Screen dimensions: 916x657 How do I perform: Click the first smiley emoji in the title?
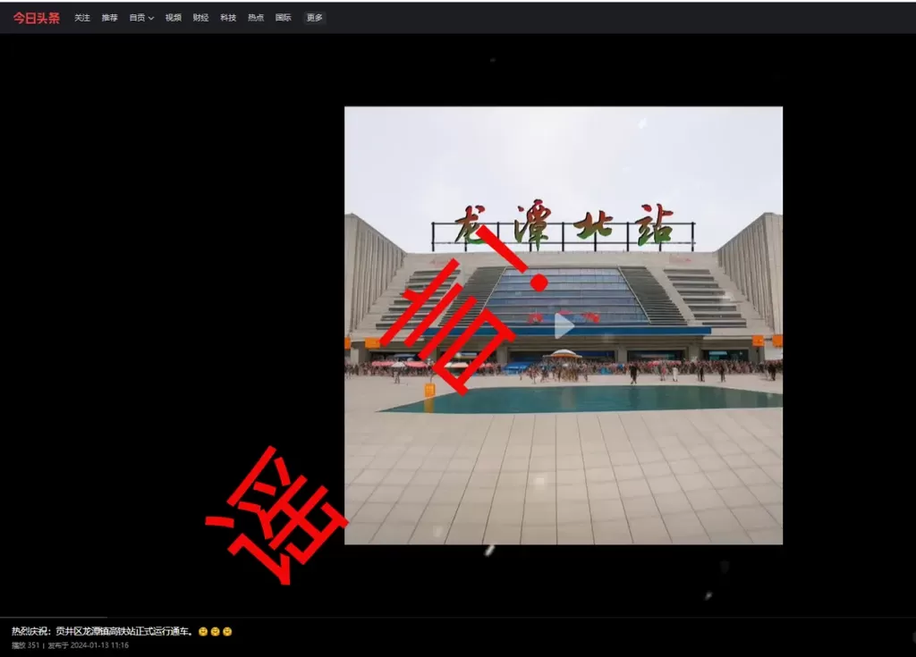(202, 631)
